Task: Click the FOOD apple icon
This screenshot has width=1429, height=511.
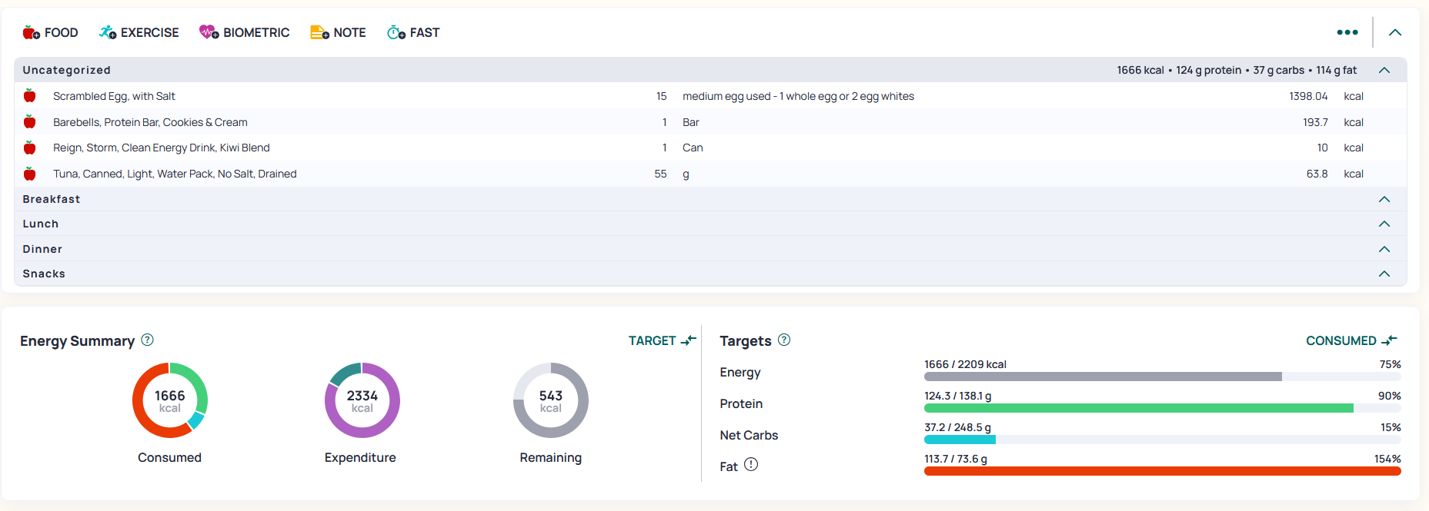Action: pos(31,32)
